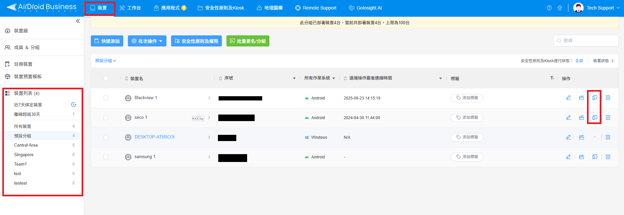Edit the DESKTOP-AT5RCOI device name
This screenshot has width=624, height=215.
[569, 137]
